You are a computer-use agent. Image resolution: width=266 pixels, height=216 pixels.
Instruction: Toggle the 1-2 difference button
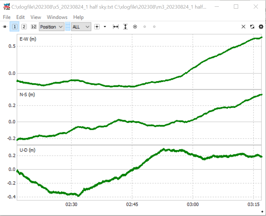pyautogui.click(x=33, y=27)
